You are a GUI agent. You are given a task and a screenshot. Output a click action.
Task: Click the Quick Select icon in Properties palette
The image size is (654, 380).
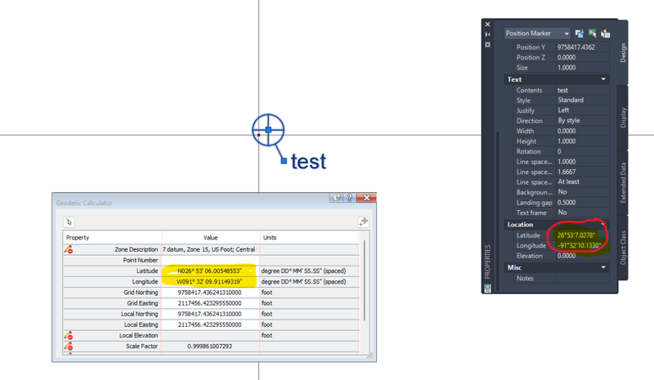pos(606,34)
